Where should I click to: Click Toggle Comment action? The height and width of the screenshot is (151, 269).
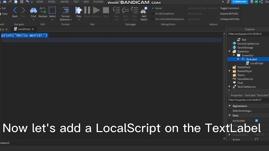(229, 8)
